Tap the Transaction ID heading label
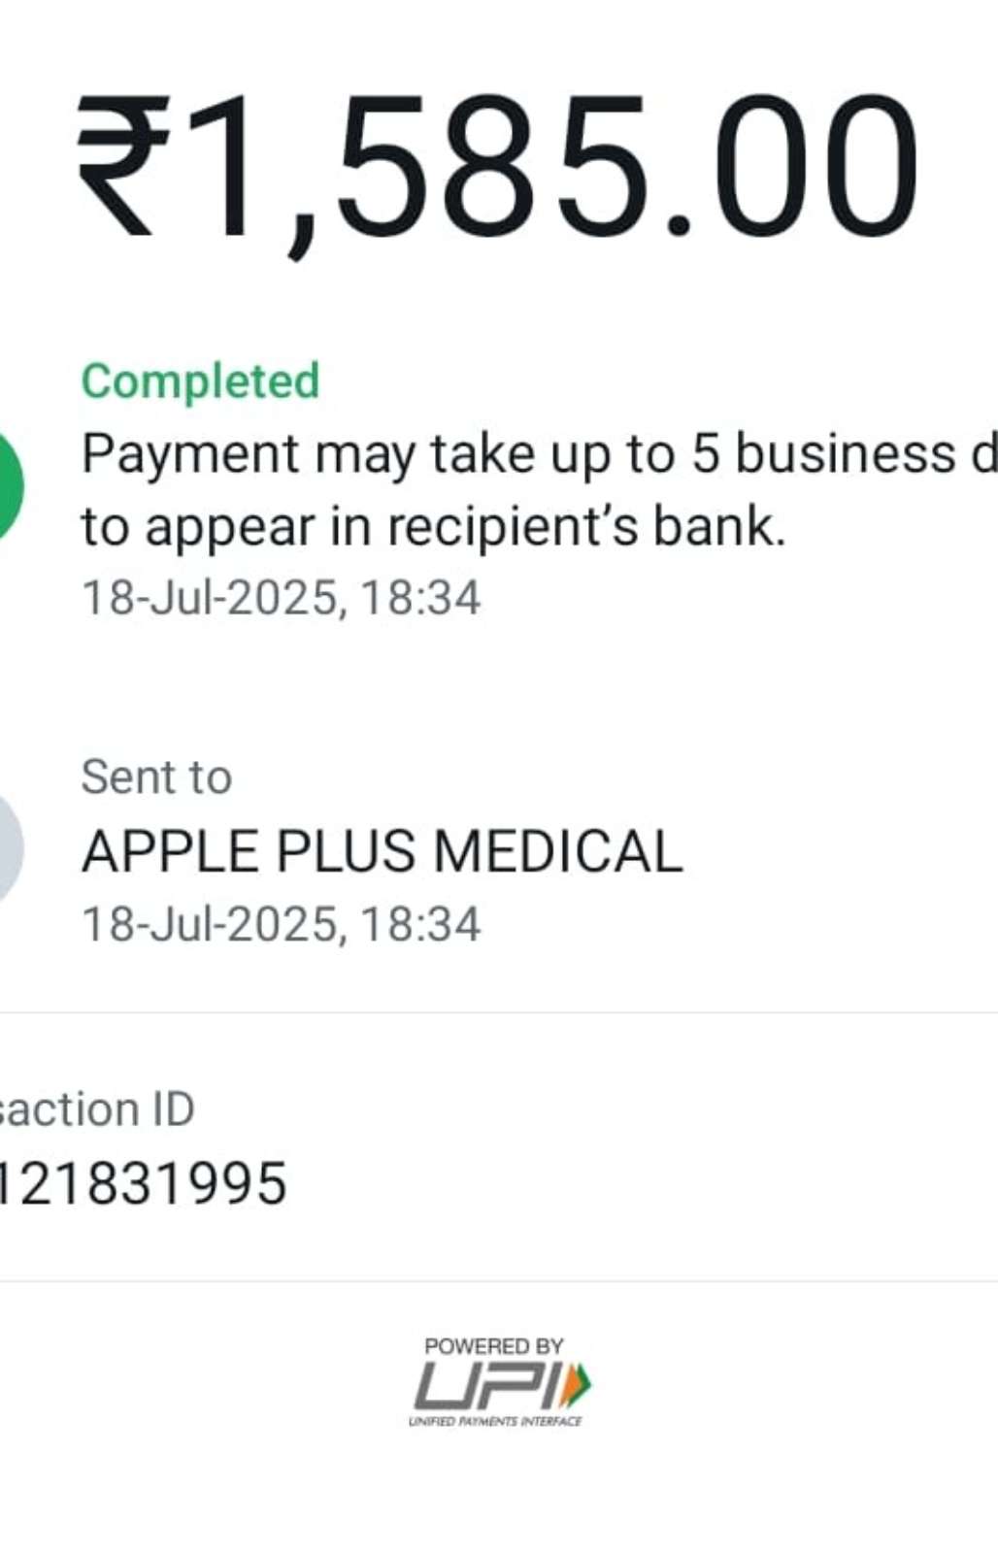 coord(97,1109)
